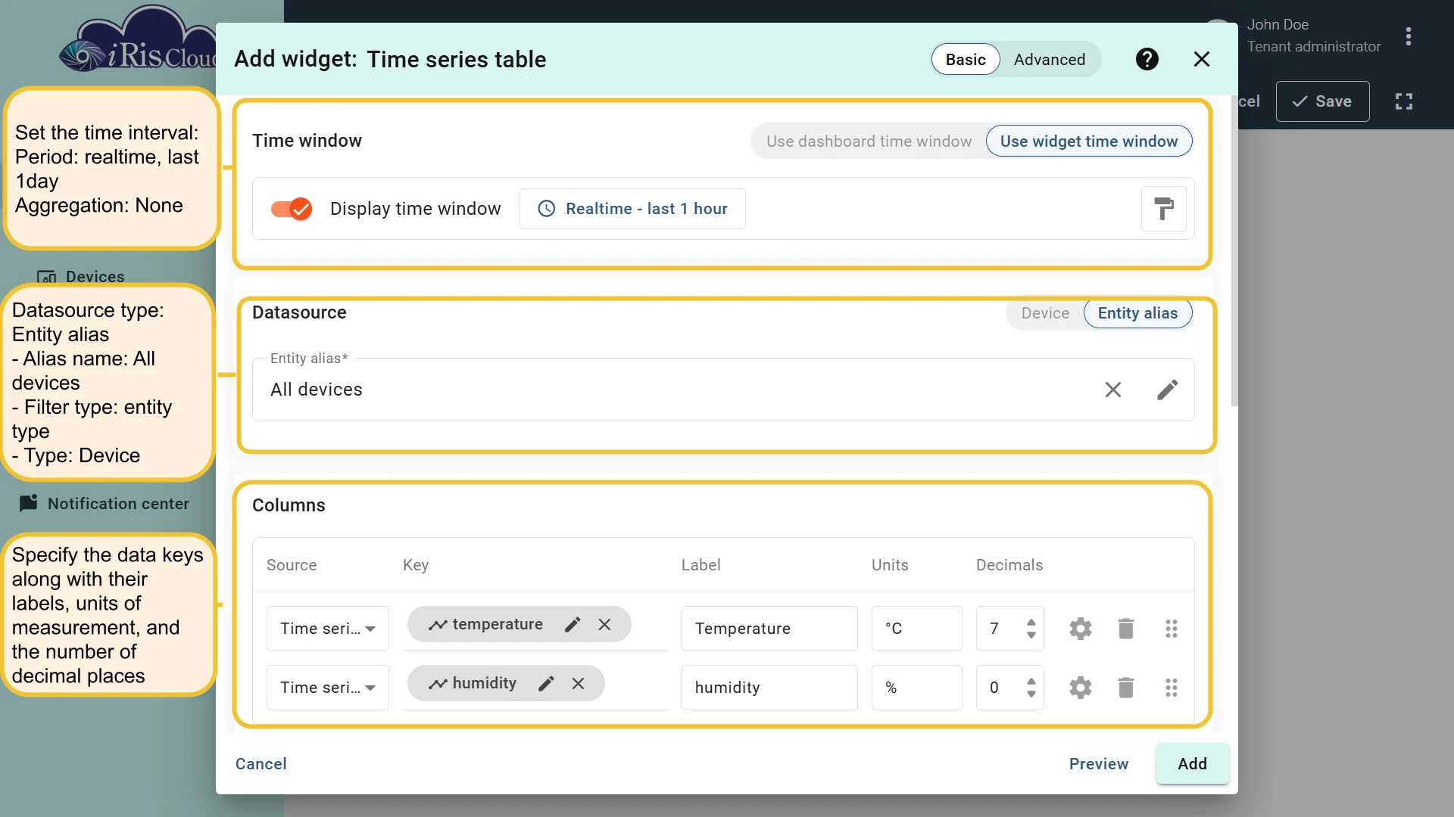Switch datasource type to Device
The height and width of the screenshot is (817, 1454).
pyautogui.click(x=1045, y=313)
